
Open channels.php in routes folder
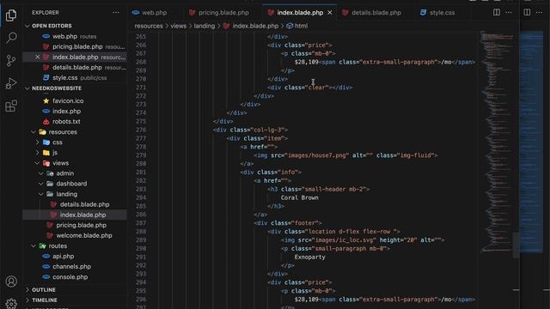point(71,267)
